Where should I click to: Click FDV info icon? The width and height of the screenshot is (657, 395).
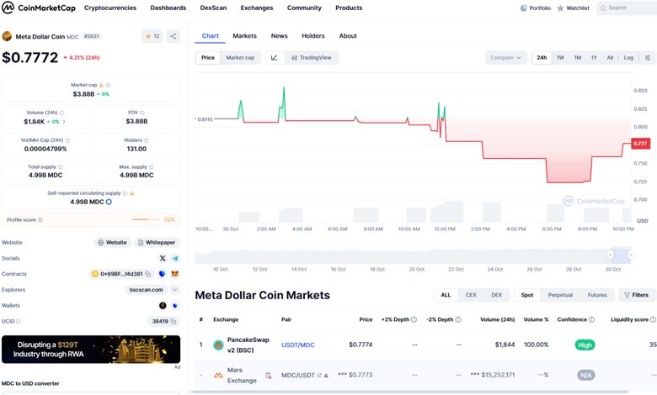pos(142,113)
